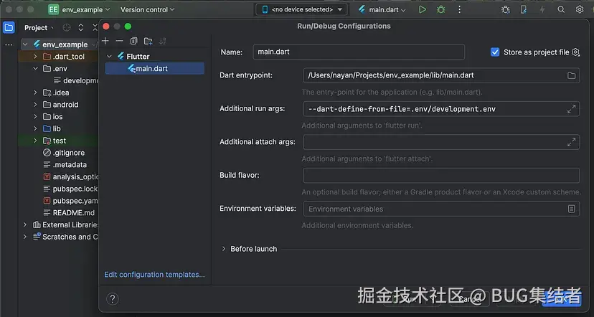Select the pubspec.lock file

tap(70, 189)
